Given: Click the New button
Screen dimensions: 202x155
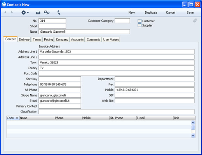Looking at the screenshot, I should (x=132, y=12).
